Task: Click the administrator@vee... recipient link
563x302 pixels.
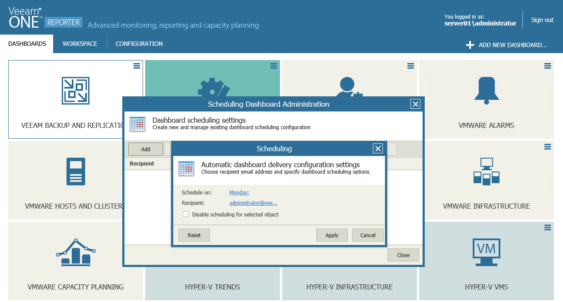Action: pos(253,203)
